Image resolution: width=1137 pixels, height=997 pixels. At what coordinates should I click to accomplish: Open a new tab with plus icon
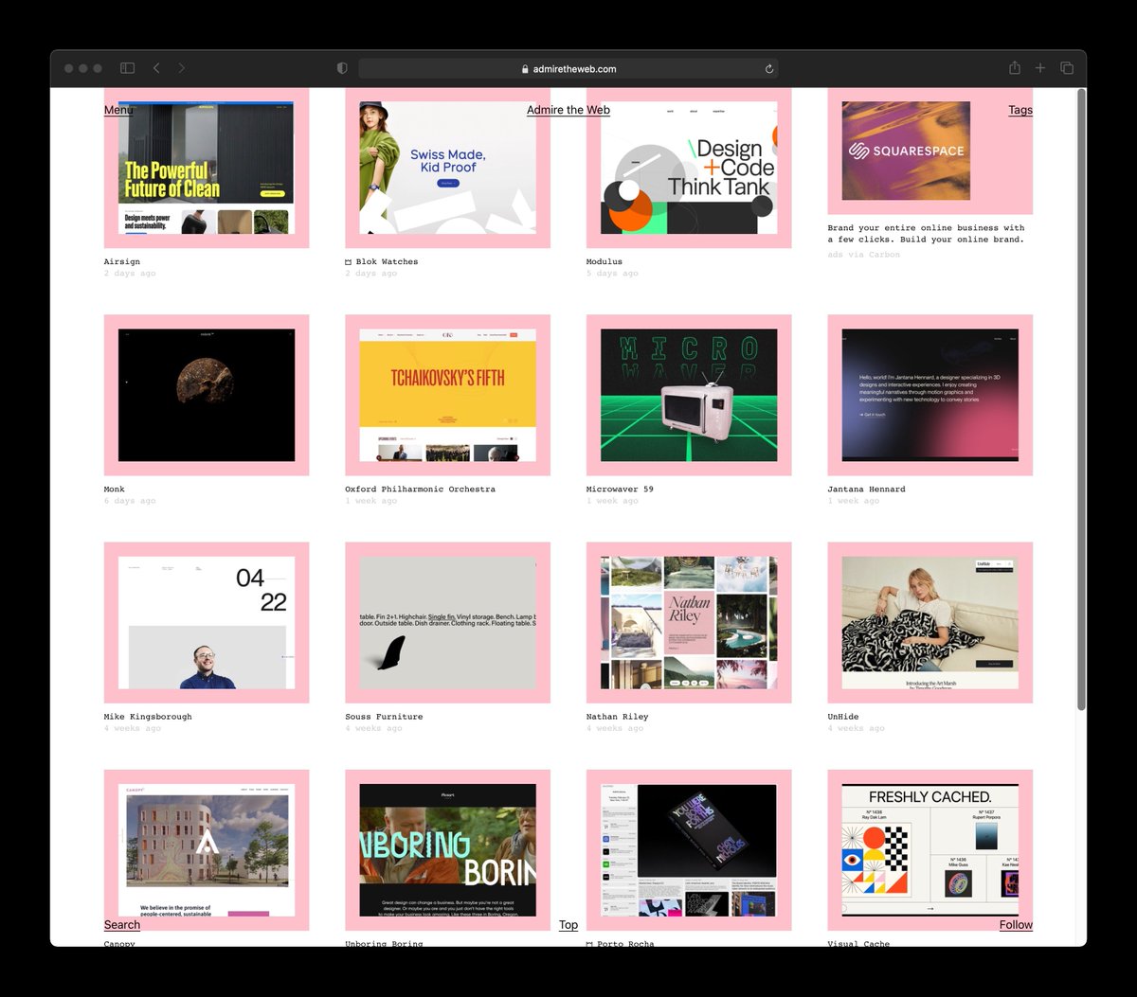pos(1040,68)
